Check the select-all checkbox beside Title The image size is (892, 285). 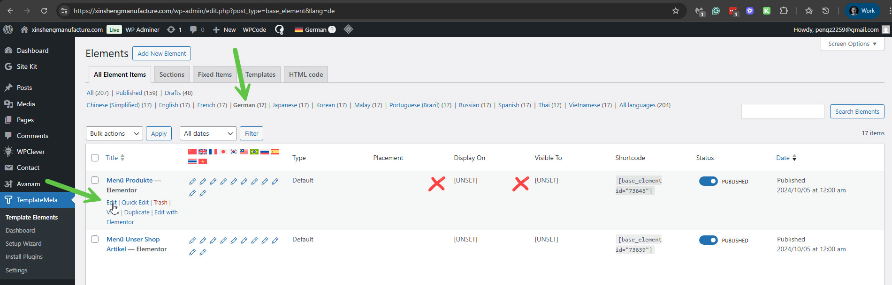pyautogui.click(x=95, y=158)
